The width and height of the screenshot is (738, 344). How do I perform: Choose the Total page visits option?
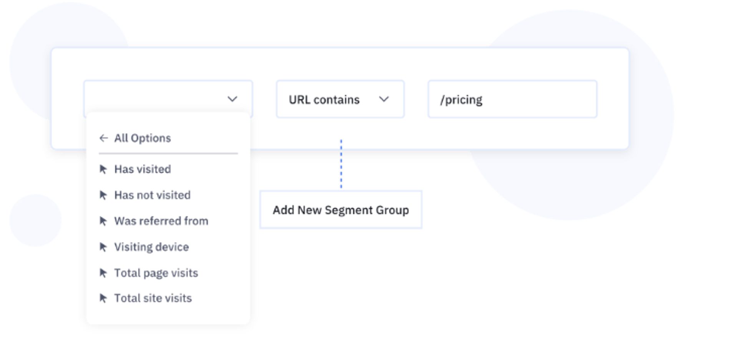[x=156, y=273]
